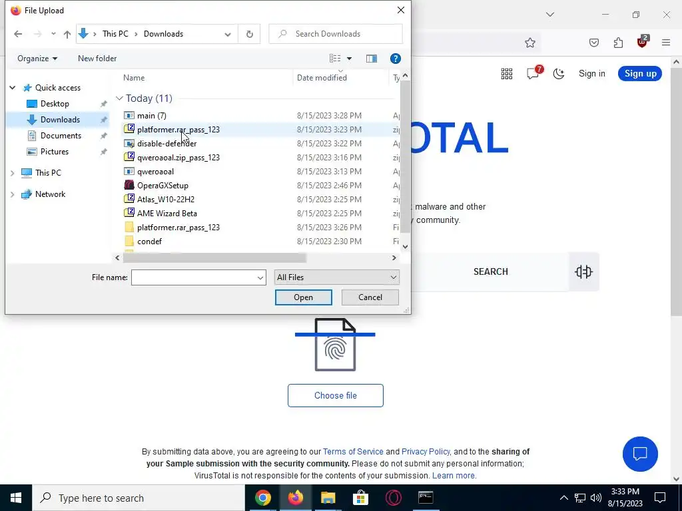This screenshot has width=682, height=511.
Task: Select the main (7) file
Action: (x=151, y=116)
